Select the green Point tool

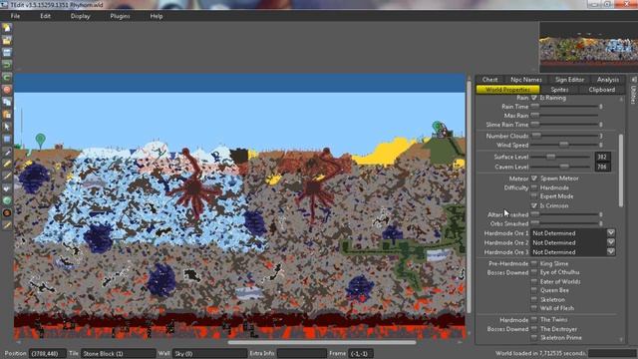click(x=7, y=200)
